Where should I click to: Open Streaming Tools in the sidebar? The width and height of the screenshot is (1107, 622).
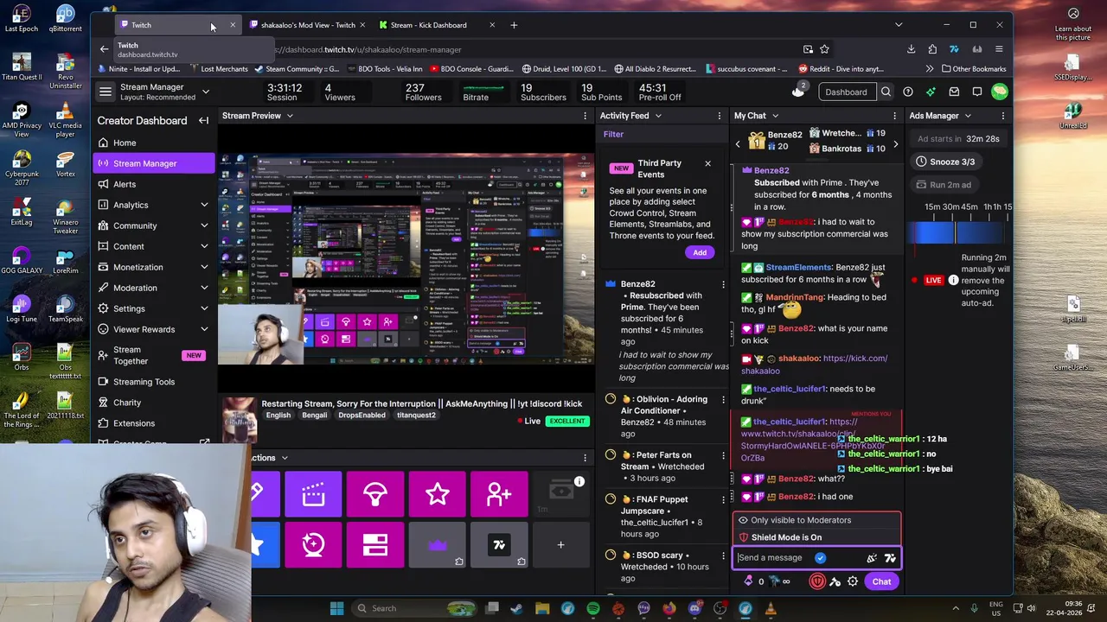point(154,382)
